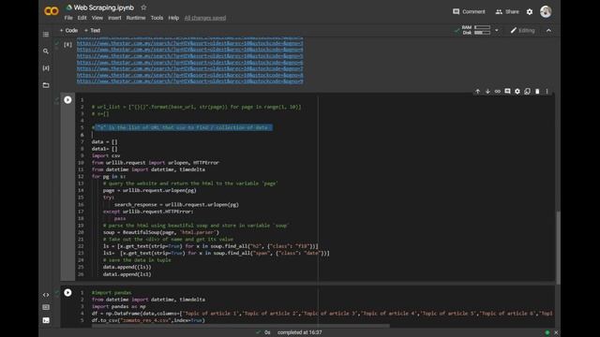600x337 pixels.
Task: Add a comment to the cell
Action: 507,92
